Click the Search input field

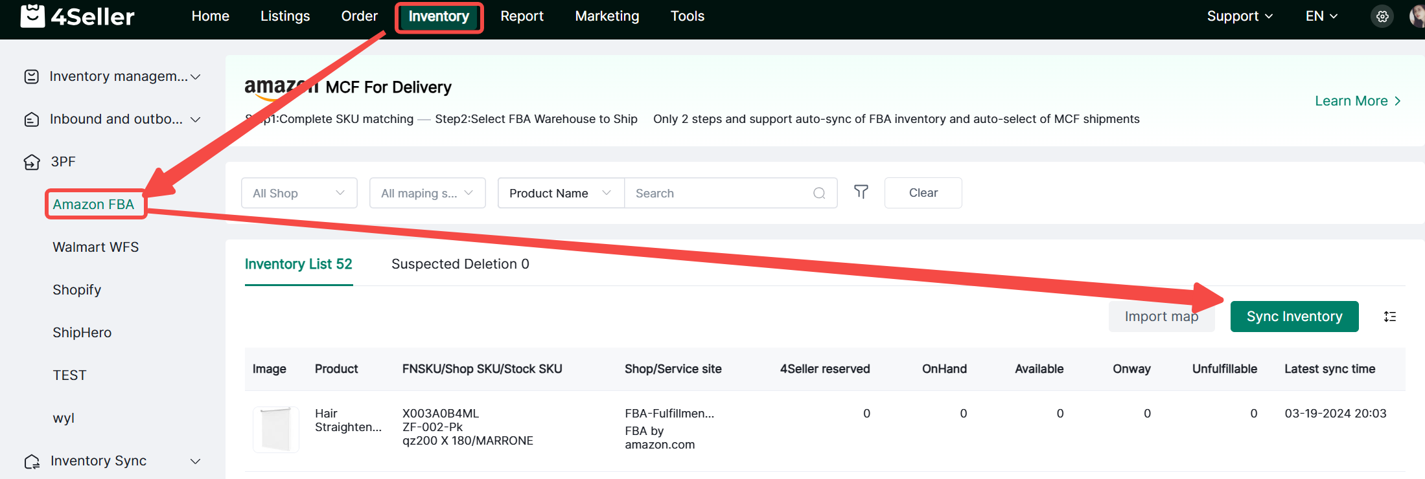coord(719,193)
